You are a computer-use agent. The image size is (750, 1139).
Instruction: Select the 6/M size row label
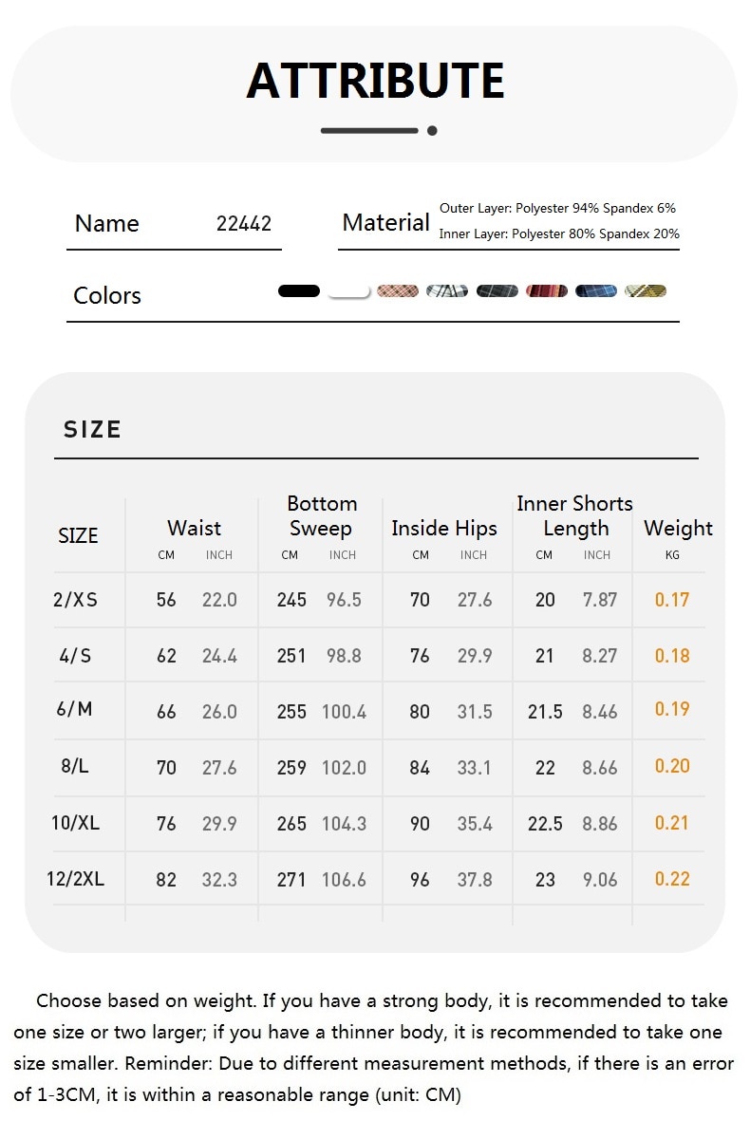(x=75, y=709)
